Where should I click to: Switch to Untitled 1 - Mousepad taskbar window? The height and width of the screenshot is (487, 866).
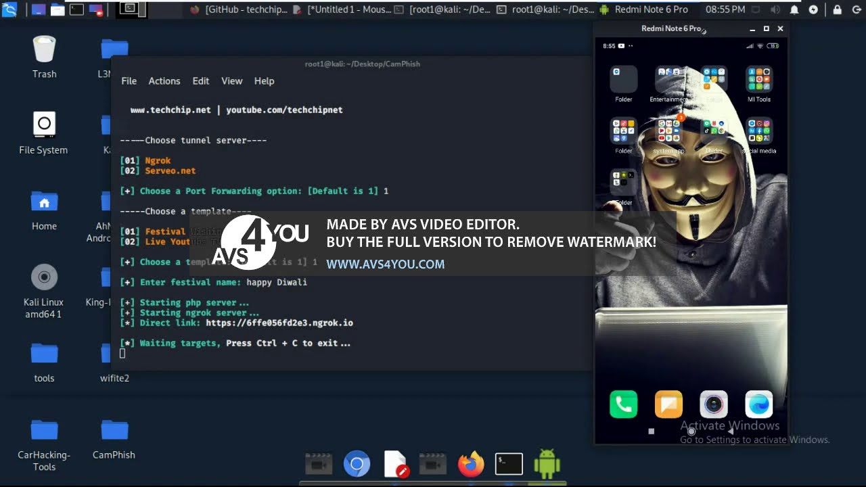click(342, 9)
